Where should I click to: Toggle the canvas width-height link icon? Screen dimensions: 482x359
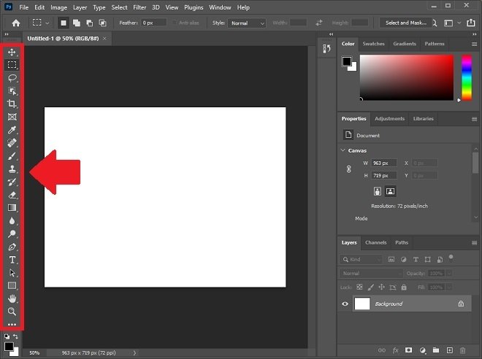pyautogui.click(x=348, y=169)
